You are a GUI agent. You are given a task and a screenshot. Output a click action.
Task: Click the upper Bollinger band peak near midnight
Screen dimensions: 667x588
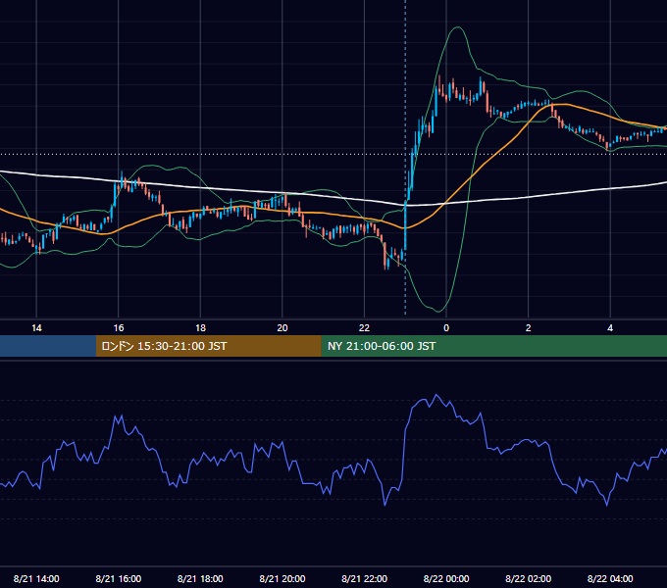457,27
